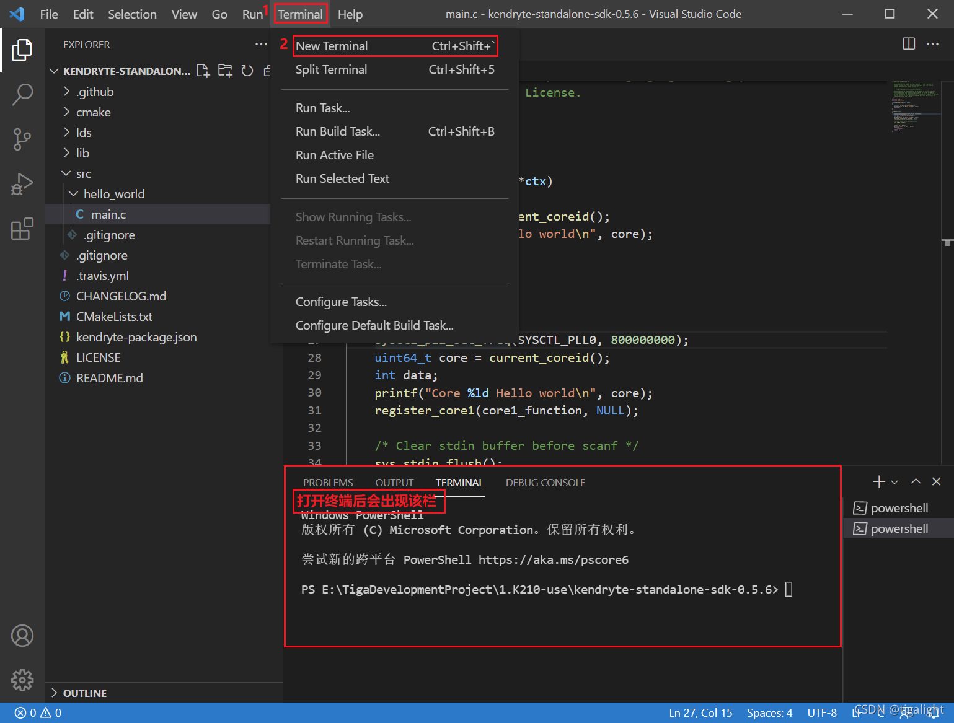Click the plus icon to add new terminal

878,481
